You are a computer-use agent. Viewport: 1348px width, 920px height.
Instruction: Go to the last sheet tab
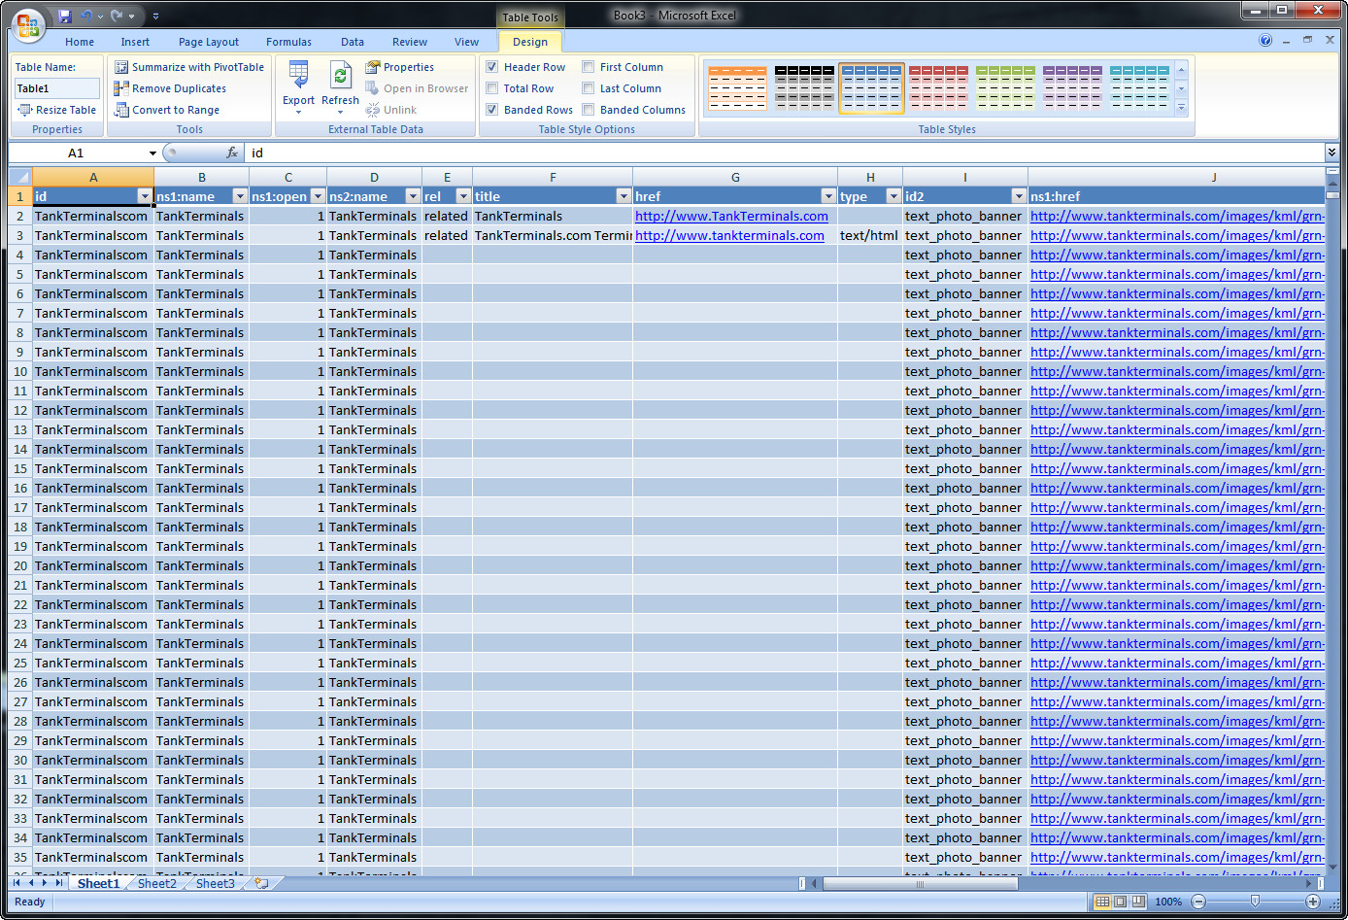(x=59, y=883)
